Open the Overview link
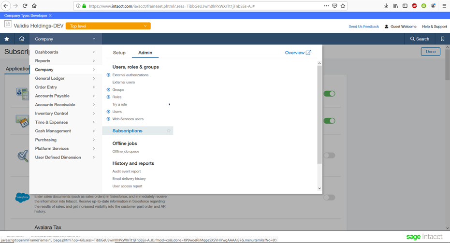The image size is (450, 243). [x=298, y=53]
